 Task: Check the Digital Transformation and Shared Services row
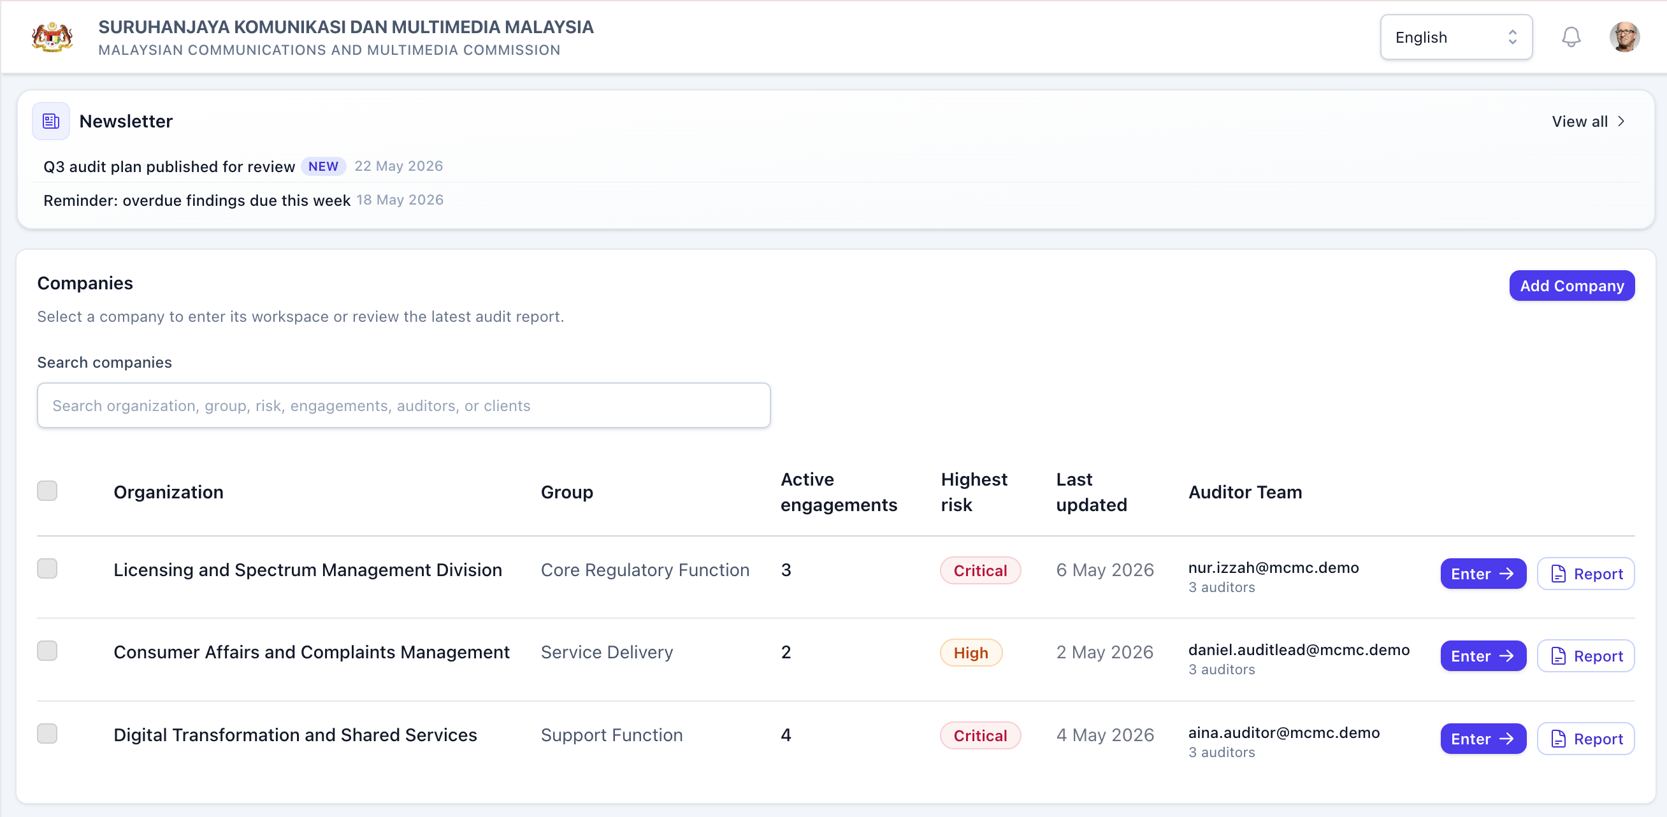[x=47, y=734]
